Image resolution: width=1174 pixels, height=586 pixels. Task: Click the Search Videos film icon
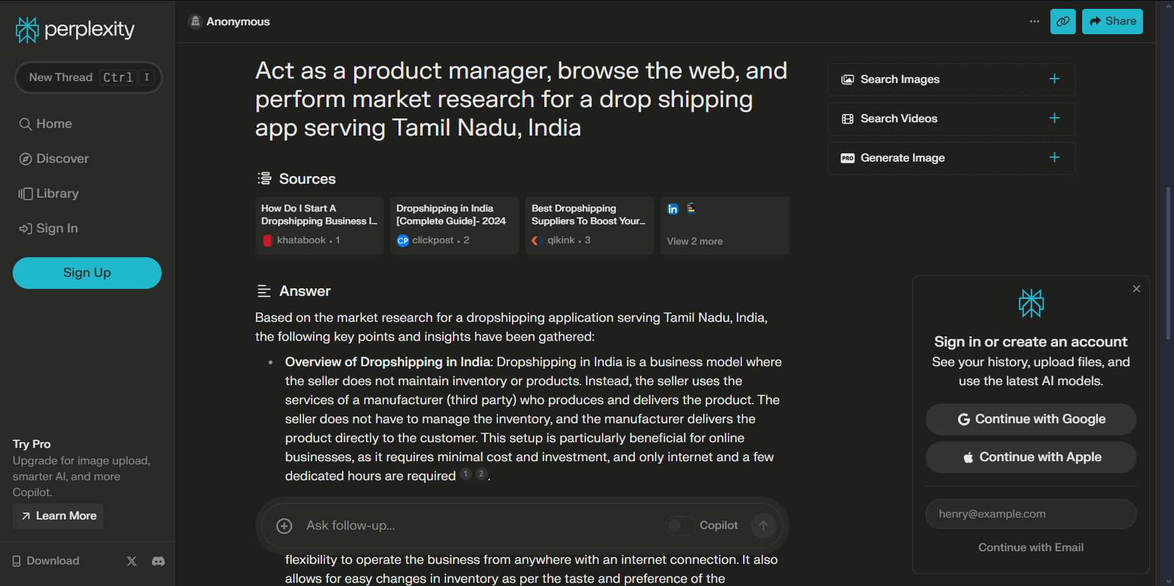tap(847, 118)
